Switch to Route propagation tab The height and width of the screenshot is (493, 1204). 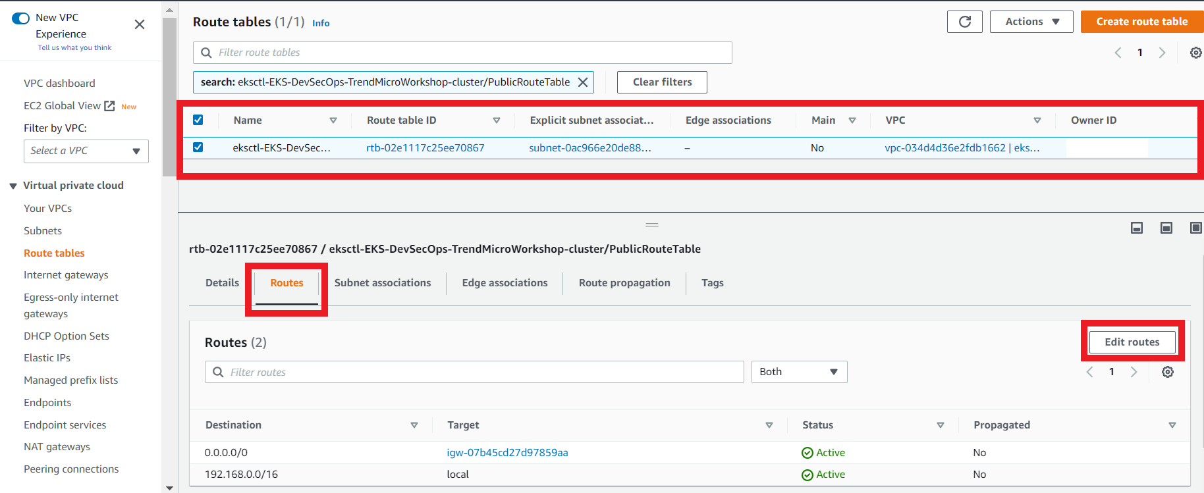click(x=624, y=282)
